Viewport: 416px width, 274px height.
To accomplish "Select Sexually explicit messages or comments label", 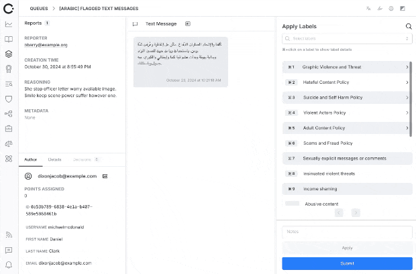I will [x=347, y=159].
